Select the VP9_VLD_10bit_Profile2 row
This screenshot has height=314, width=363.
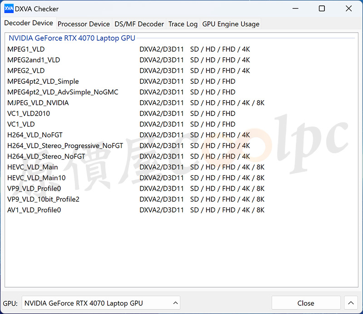(136, 199)
